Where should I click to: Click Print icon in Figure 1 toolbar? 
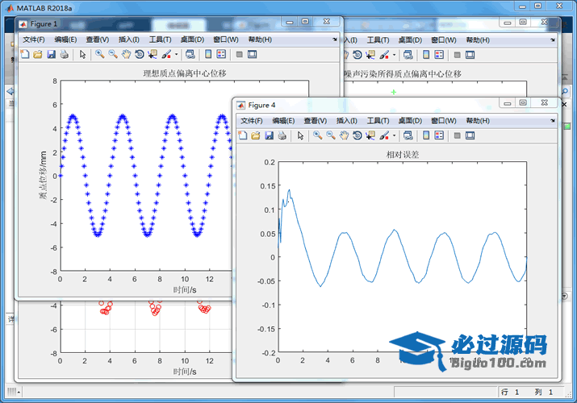pyautogui.click(x=64, y=54)
